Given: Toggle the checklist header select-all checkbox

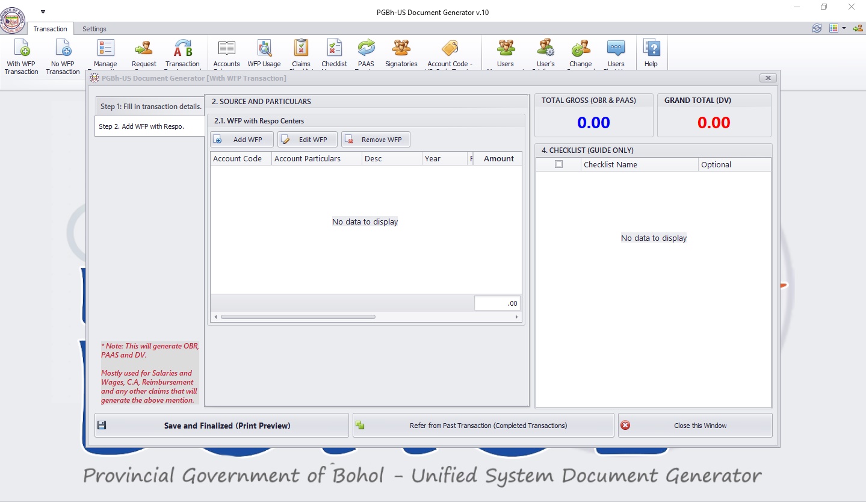Looking at the screenshot, I should (x=558, y=164).
